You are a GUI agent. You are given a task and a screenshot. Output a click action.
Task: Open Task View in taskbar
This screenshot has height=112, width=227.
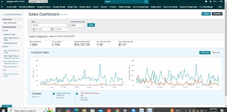point(59,110)
